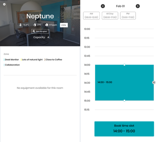
Task: Click the 29% humidity reading
Action: click(39, 25)
